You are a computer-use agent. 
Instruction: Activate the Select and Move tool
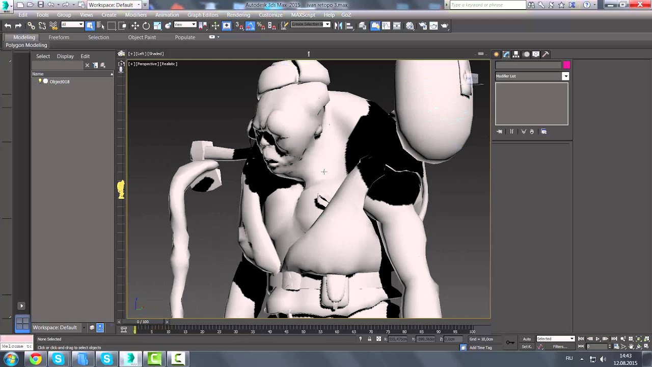(x=135, y=25)
